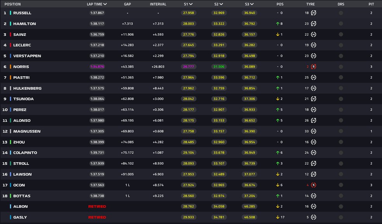Click Norris's red soft tyre icon
This screenshot has height=224, width=382.
tap(314, 66)
